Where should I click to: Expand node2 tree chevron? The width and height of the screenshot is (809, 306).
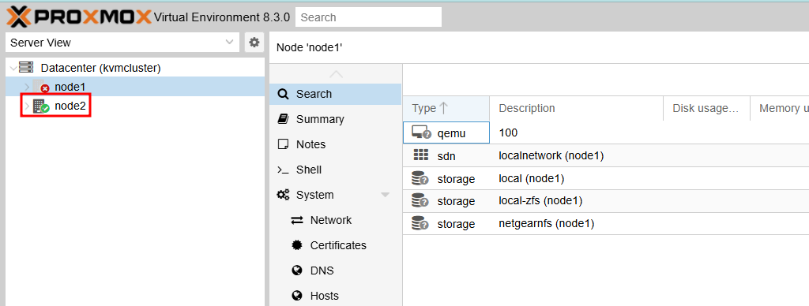[28, 106]
